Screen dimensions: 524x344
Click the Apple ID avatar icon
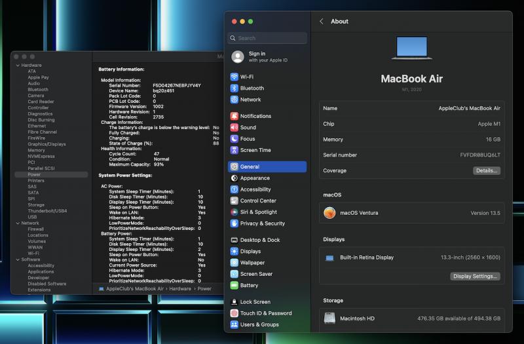[238, 57]
